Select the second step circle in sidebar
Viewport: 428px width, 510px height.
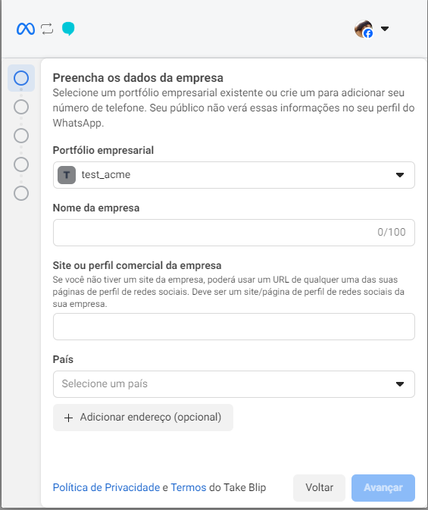(x=21, y=107)
